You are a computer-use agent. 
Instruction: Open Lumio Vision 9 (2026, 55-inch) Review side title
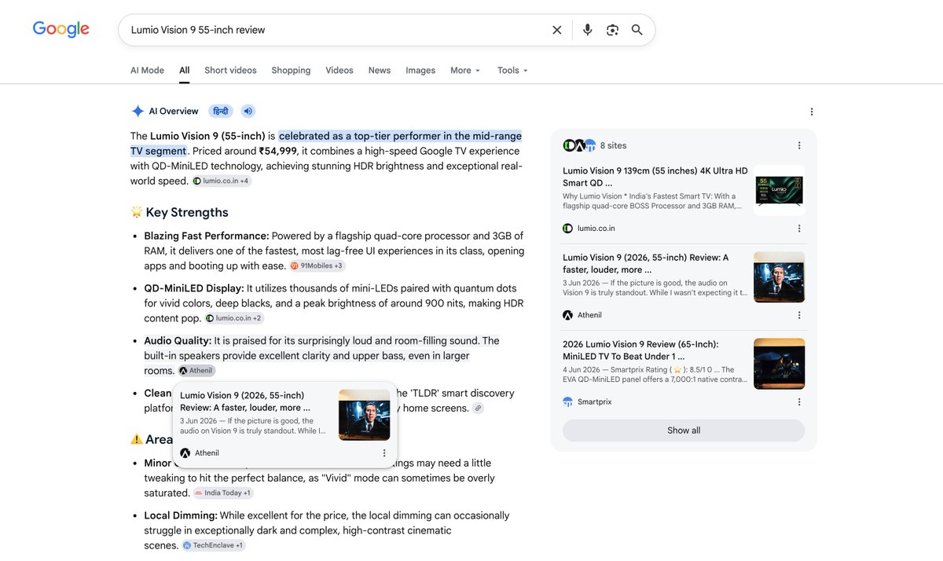(x=646, y=263)
